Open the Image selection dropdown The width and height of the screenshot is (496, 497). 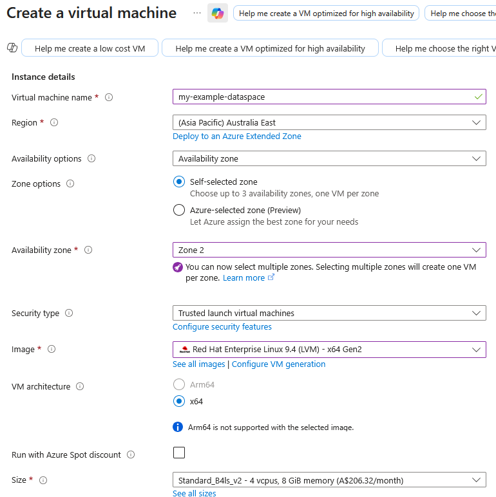point(329,350)
